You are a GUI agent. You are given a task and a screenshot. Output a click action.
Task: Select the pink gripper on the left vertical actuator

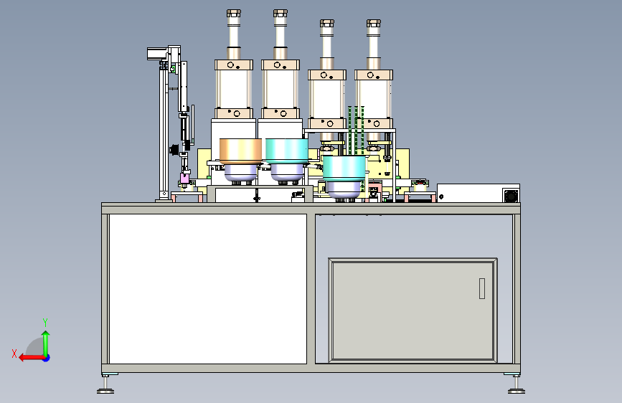coord(184,178)
